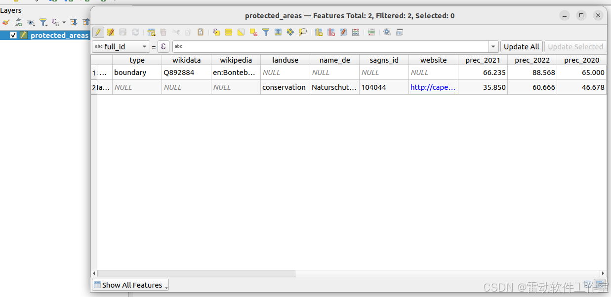
Task: Click the delete selected features trash icon
Action: 163,32
